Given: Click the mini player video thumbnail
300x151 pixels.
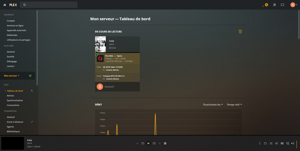Looking at the screenshot, I should [x=13, y=143].
